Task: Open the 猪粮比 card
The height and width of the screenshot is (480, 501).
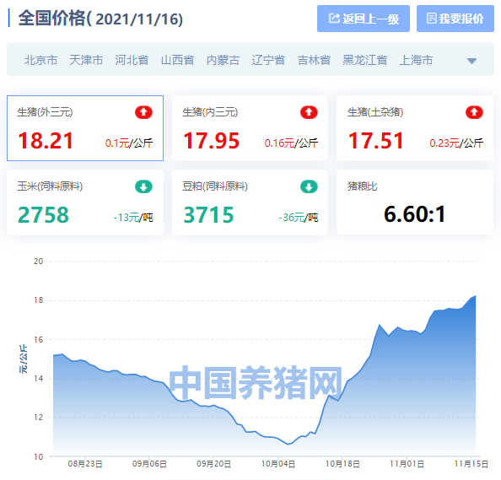Action: pos(415,202)
